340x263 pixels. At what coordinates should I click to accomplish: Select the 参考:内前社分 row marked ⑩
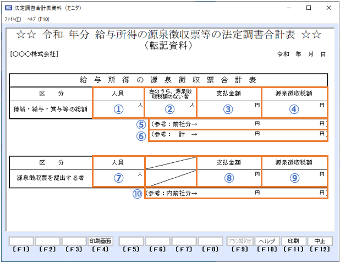[x=235, y=193]
